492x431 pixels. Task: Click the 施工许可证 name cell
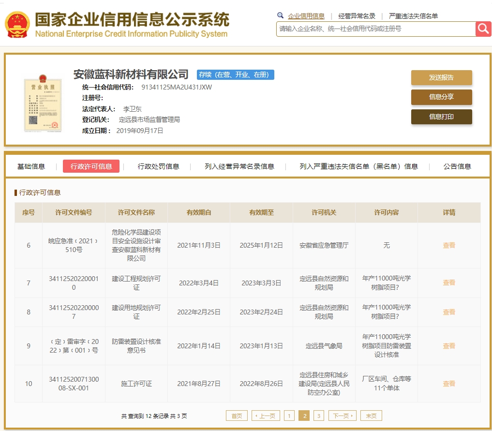tap(136, 384)
